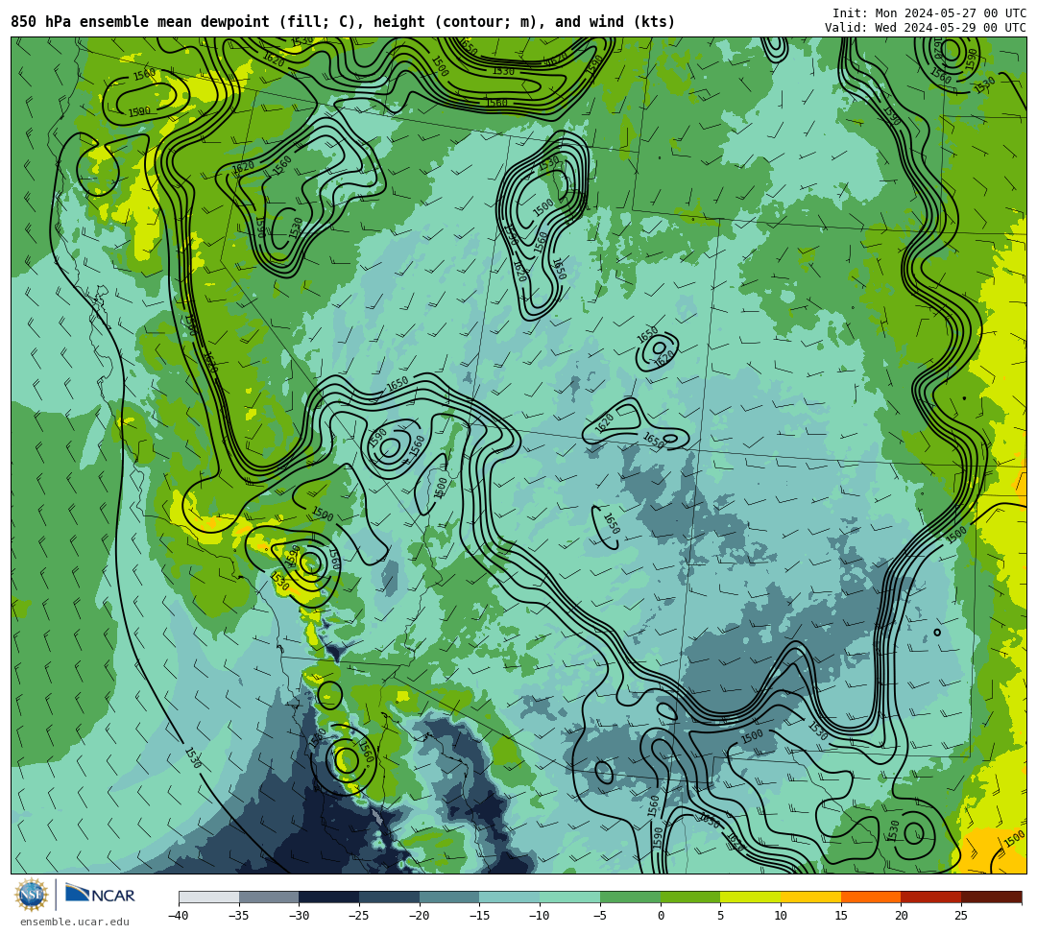
Task: Click the -30 colorbar tick label
Action: pyautogui.click(x=299, y=916)
